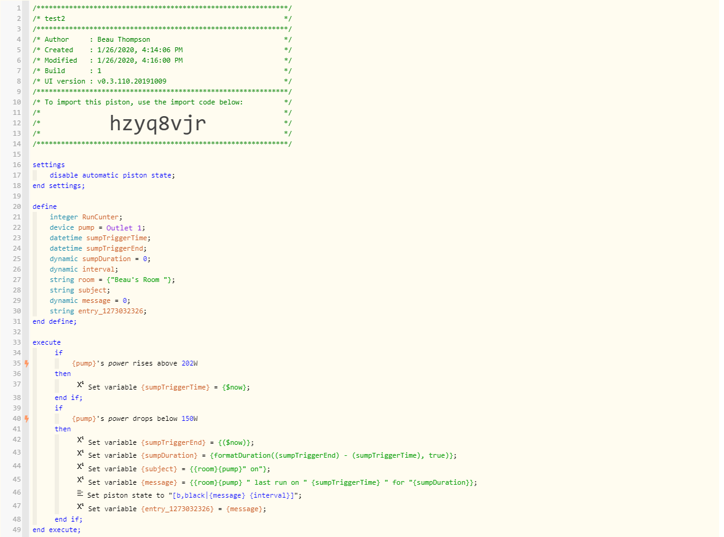The width and height of the screenshot is (724, 537).
Task: Select the variable icon for Set variable sumpTriggerTime
Action: coord(81,385)
